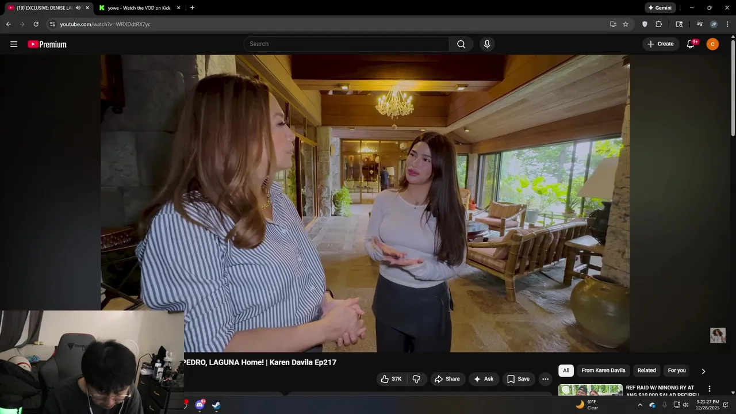Open the tab search lens icon in toolbar
Image resolution: width=736 pixels, height=414 pixels.
click(x=679, y=24)
